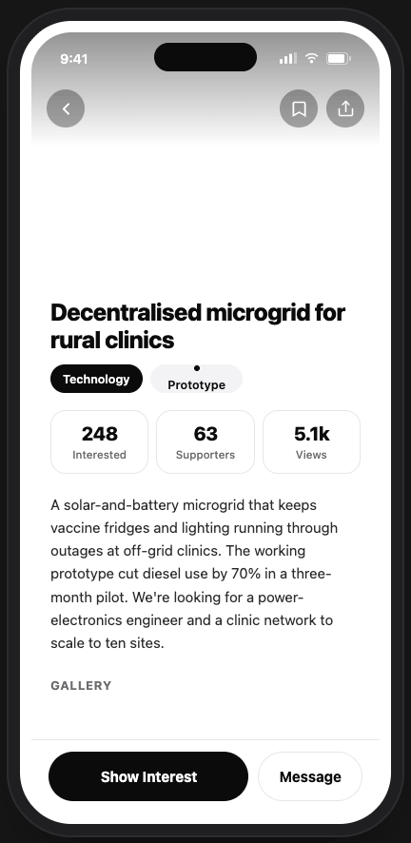Viewport: 411px width, 843px height.
Task: Click the Show Interest button
Action: point(148,776)
